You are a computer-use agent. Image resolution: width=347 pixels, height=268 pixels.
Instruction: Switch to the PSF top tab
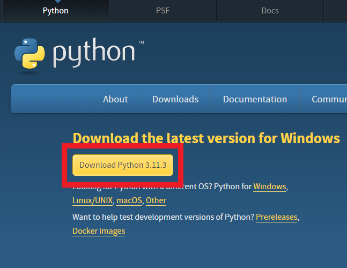click(x=163, y=11)
